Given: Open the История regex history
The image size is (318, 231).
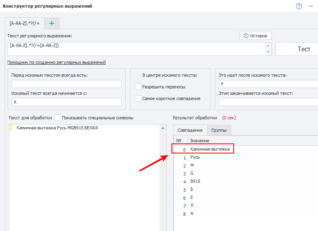Looking at the screenshot, I should (x=255, y=36).
